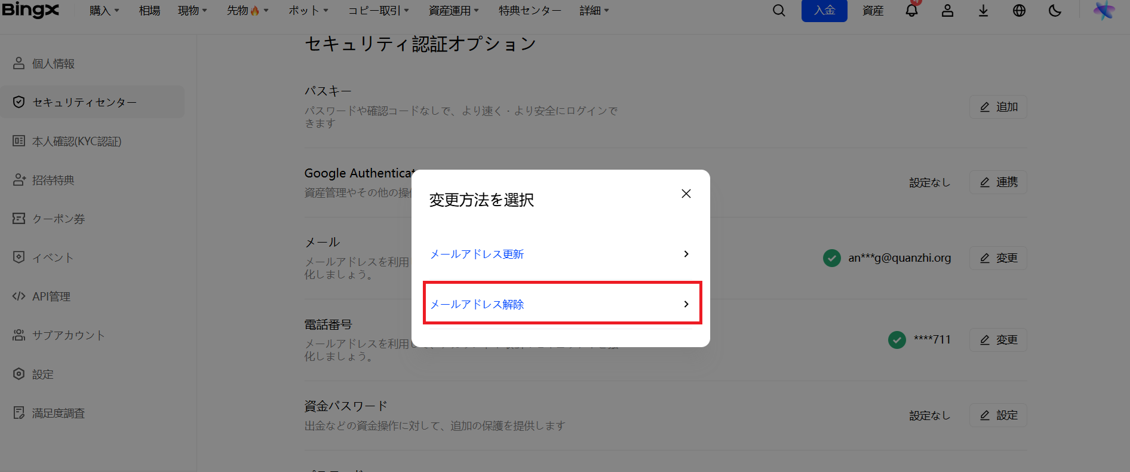Expand the 資産運用 dropdown menu

pos(454,11)
